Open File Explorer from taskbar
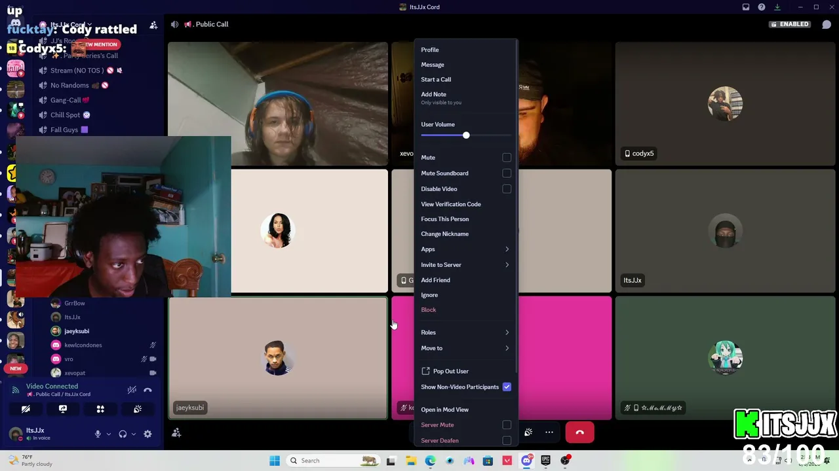 pos(411,461)
